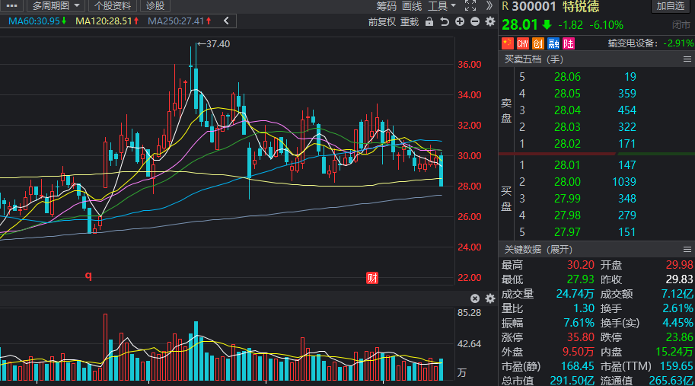The width and height of the screenshot is (695, 386).
Task: Open the 多周期图 dropdown
Action: pos(56,5)
